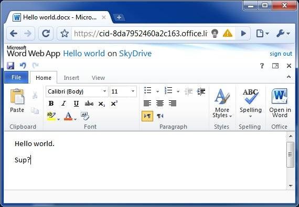This screenshot has height=207, width=299.
Task: Click the Save floppy disk icon
Action: (10, 66)
